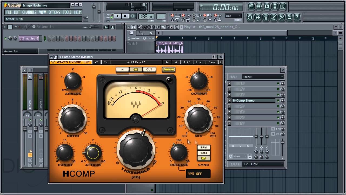Select the delete tool in Playlist
The height and width of the screenshot is (195, 346).
pos(149,27)
